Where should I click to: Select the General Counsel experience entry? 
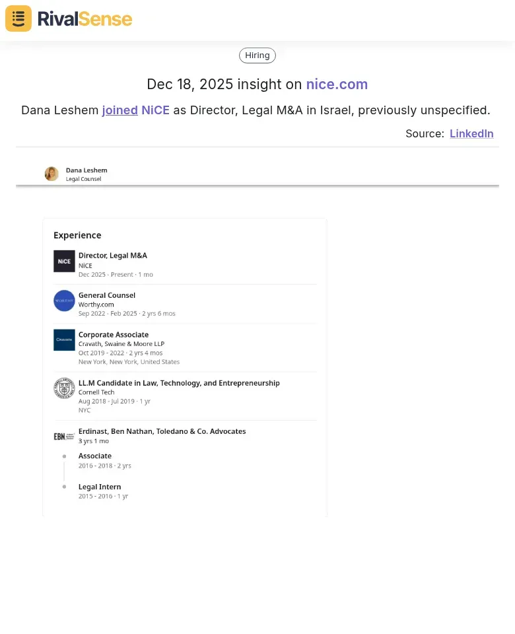click(107, 295)
